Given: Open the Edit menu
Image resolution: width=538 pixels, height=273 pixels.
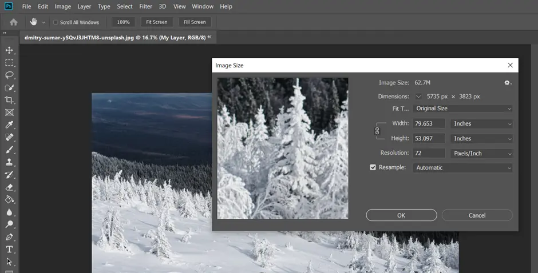Looking at the screenshot, I should point(43,6).
